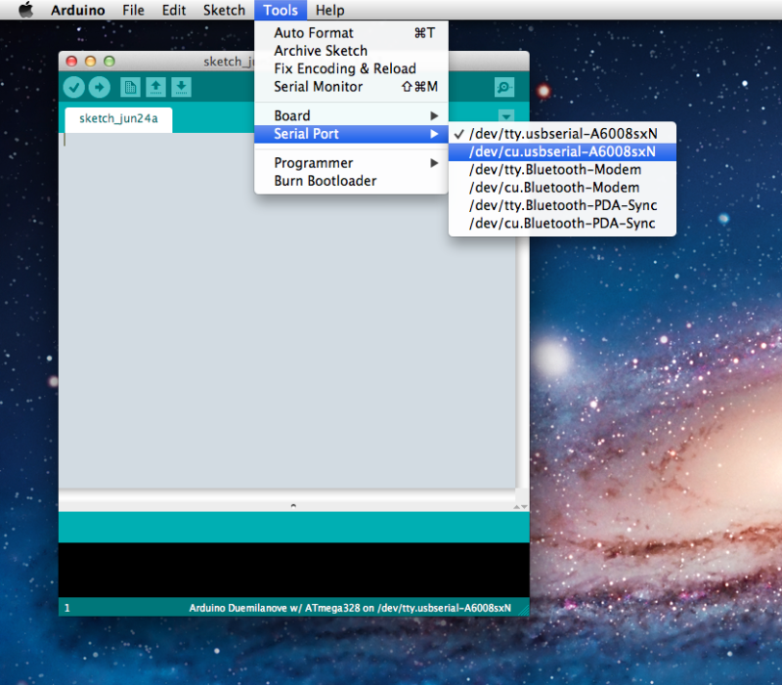Click the console collapse arrows at divider right
The image size is (782, 685).
click(520, 506)
